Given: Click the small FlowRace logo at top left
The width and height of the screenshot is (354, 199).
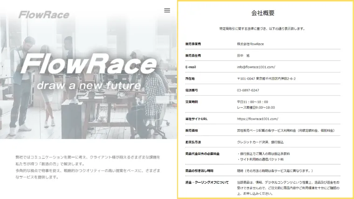Looking at the screenshot, I should click(44, 15).
